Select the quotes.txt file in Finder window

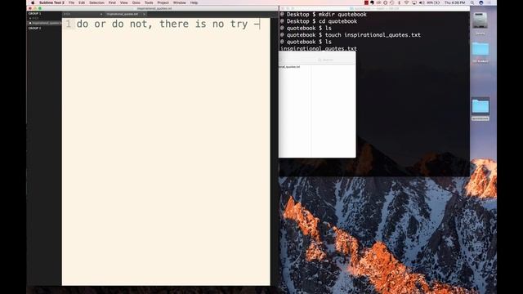click(x=289, y=67)
